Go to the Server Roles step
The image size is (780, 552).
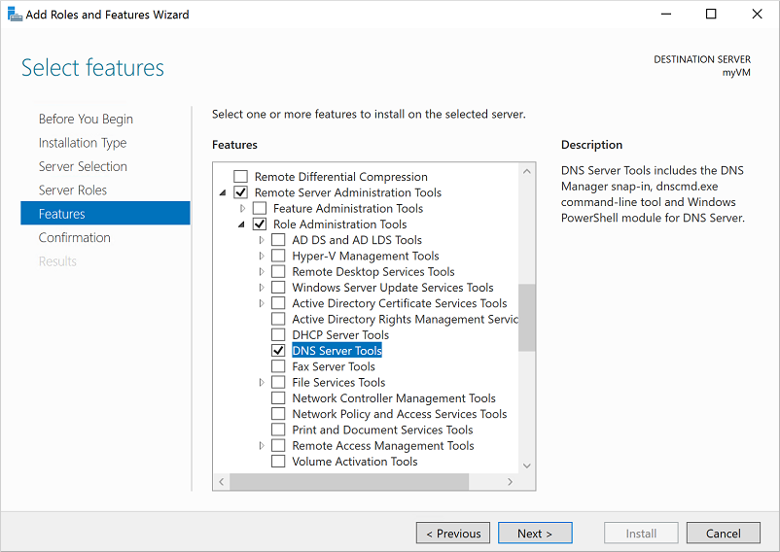coord(73,190)
